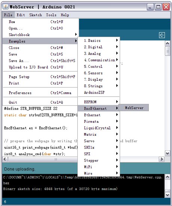Close the Arduino window

click(x=166, y=7)
